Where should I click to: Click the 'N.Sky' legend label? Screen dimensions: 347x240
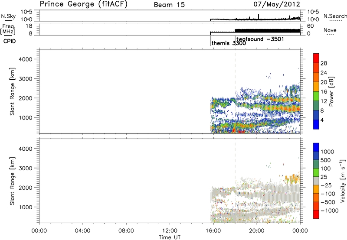8,16
